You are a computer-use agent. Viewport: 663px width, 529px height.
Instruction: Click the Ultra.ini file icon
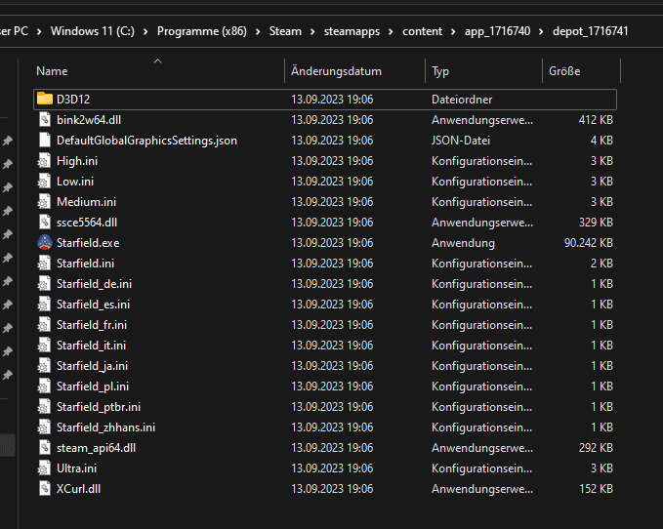44,468
